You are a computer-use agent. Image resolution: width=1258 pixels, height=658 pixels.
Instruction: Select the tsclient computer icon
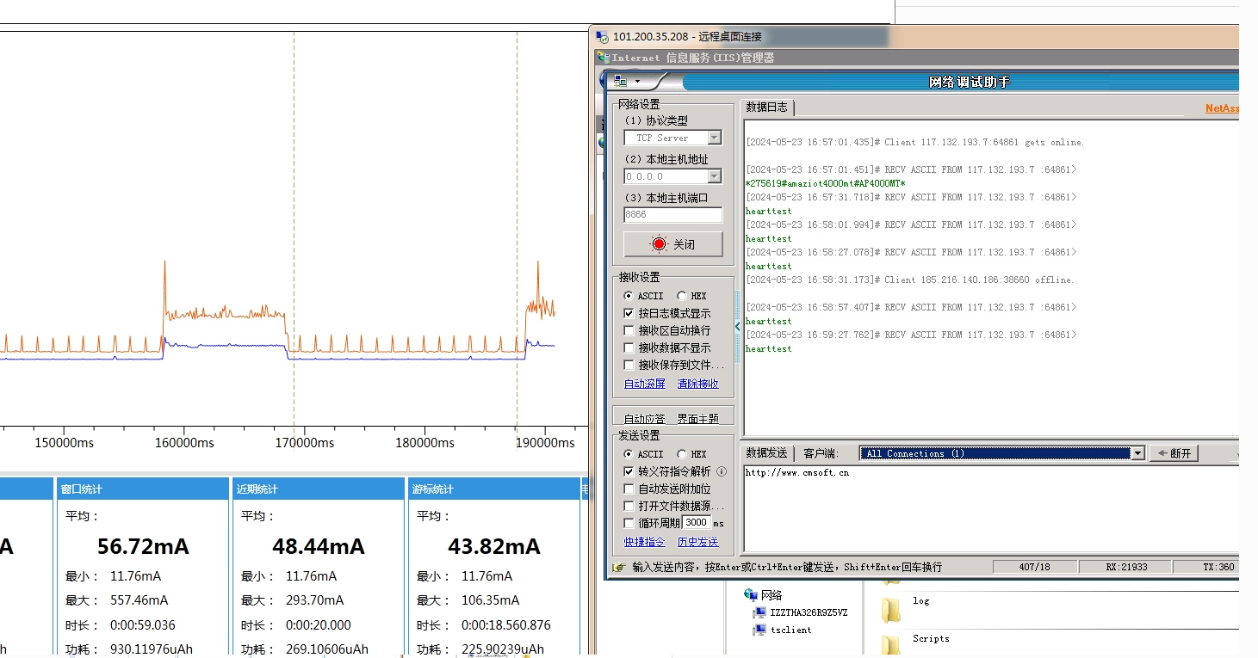point(759,630)
